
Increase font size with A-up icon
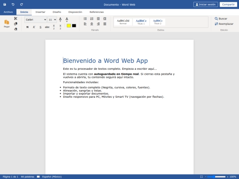[x=60, y=19]
